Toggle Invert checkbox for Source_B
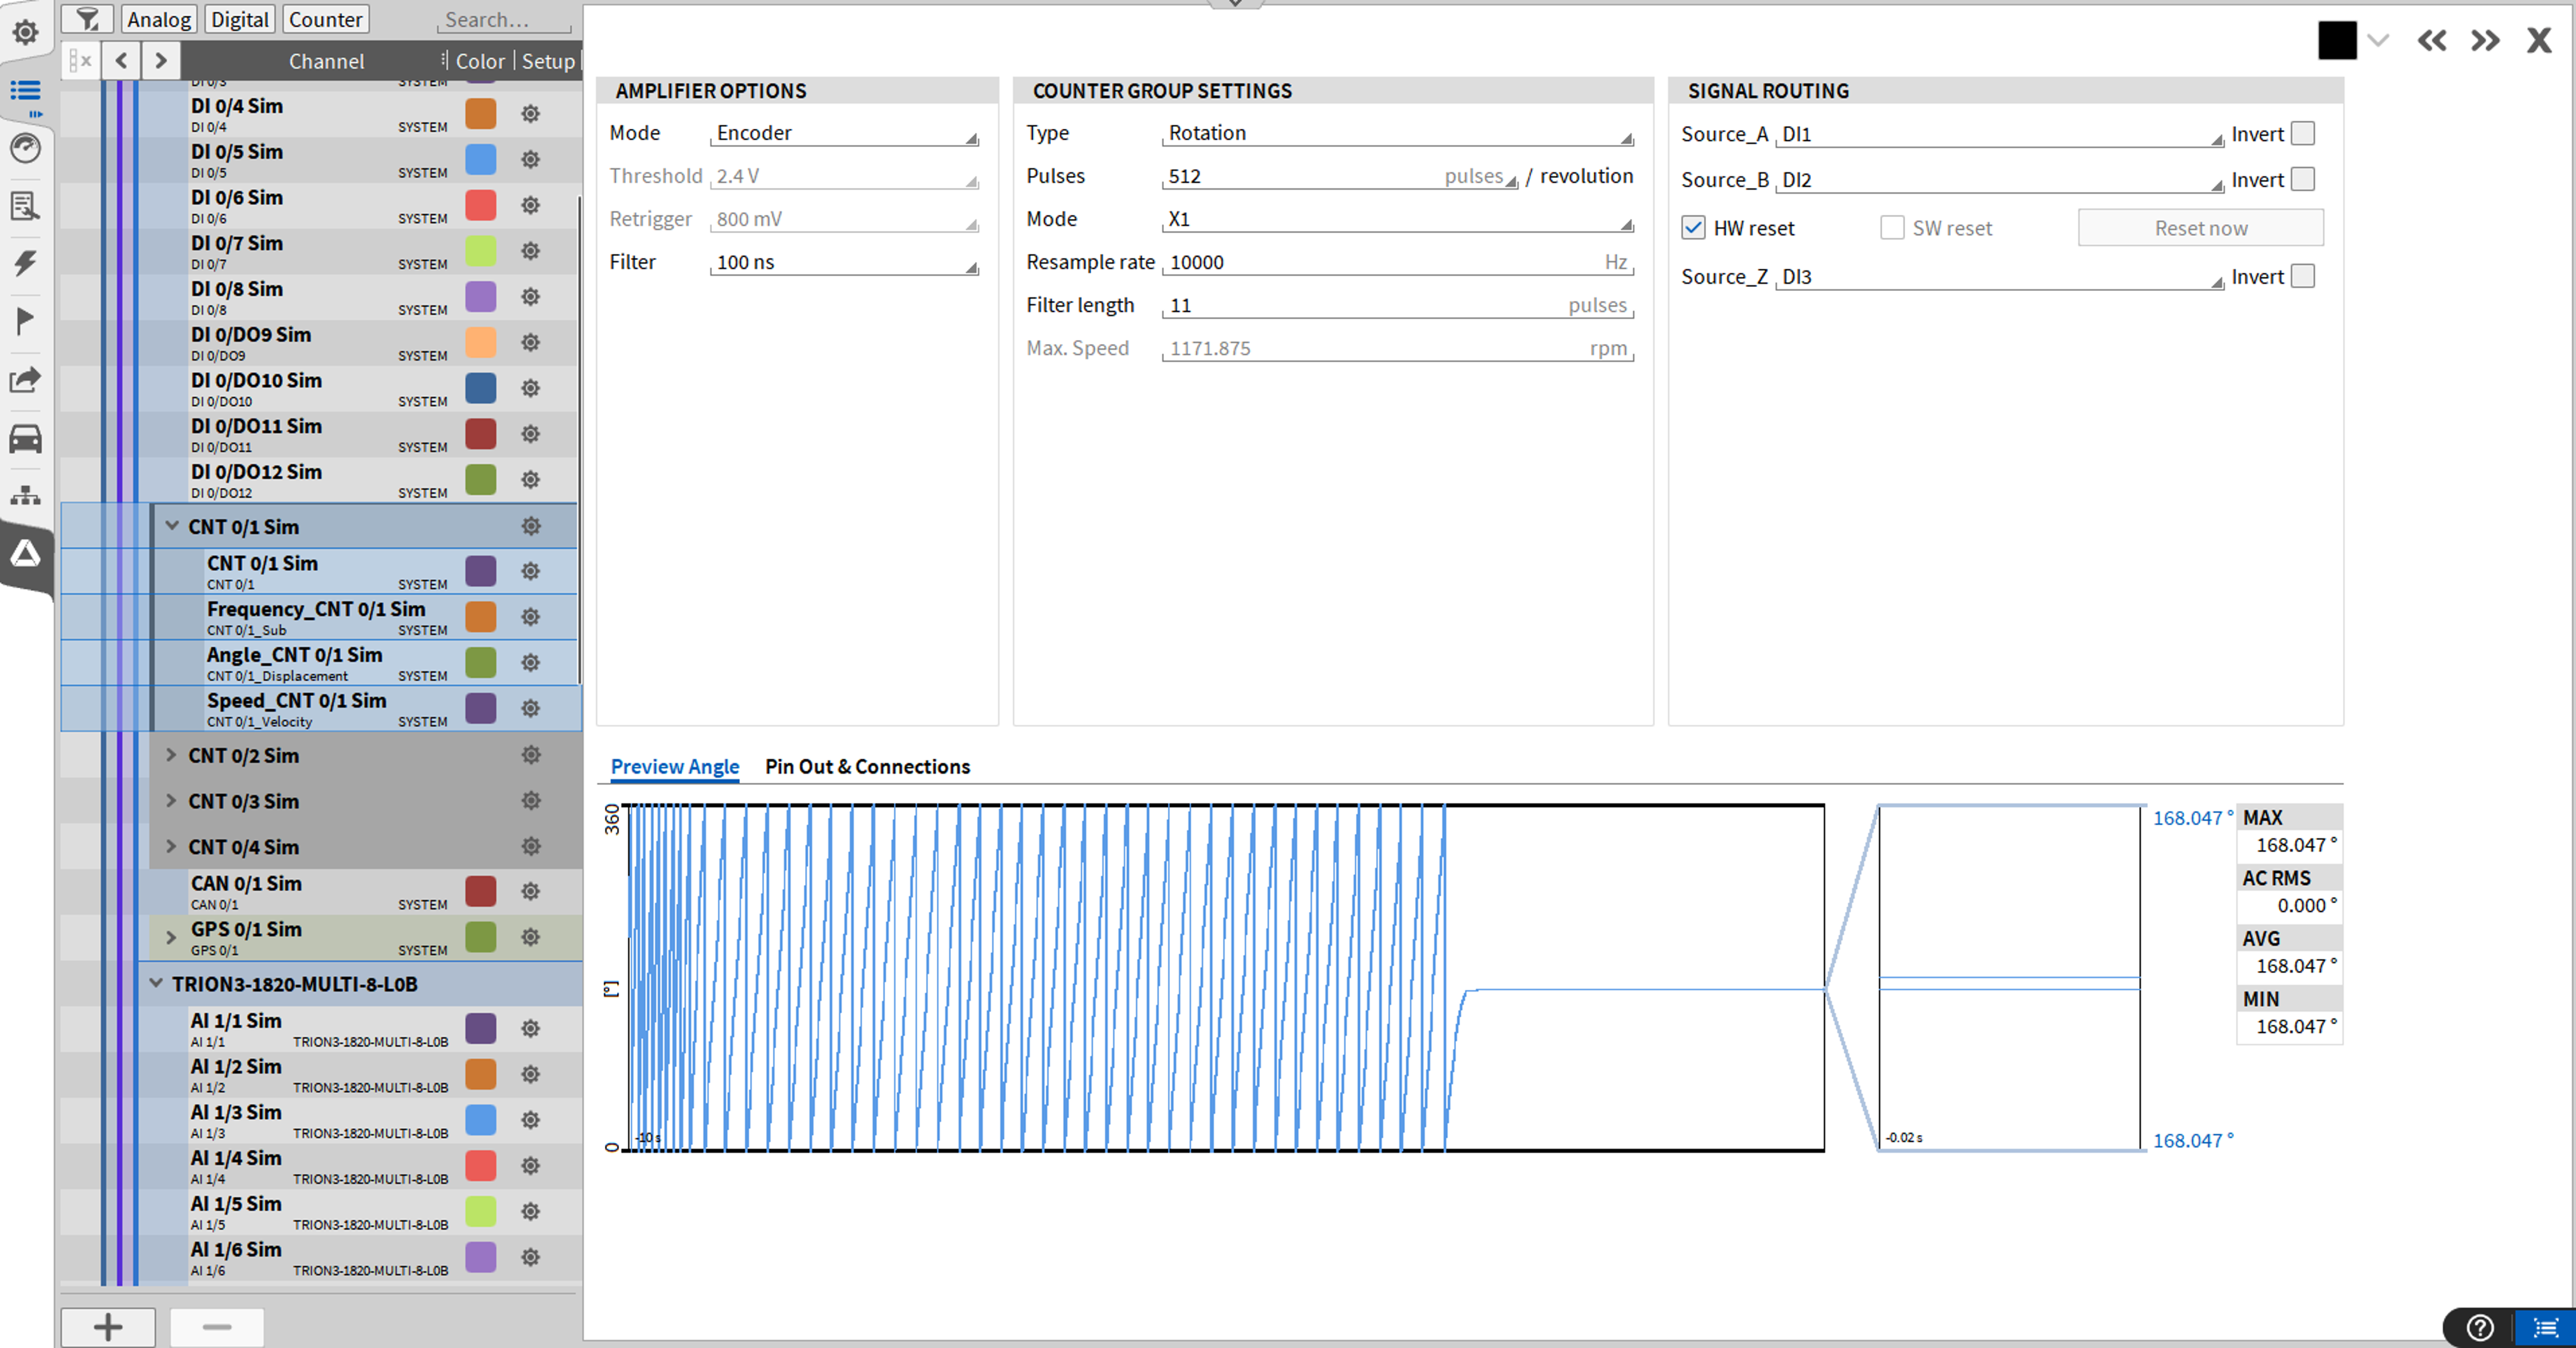Image resolution: width=2576 pixels, height=1348 pixels. pyautogui.click(x=2303, y=179)
